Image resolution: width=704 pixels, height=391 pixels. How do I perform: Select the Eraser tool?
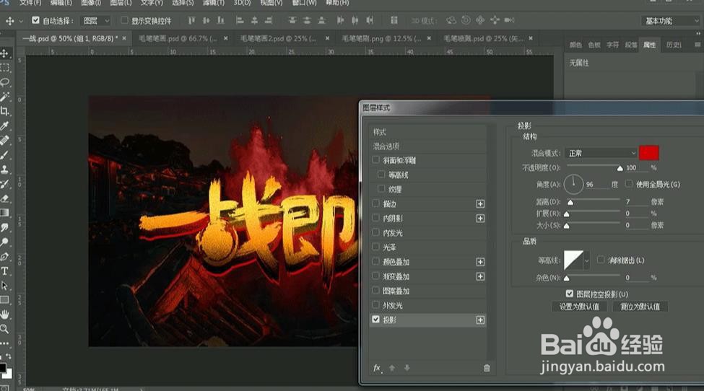pos(5,198)
